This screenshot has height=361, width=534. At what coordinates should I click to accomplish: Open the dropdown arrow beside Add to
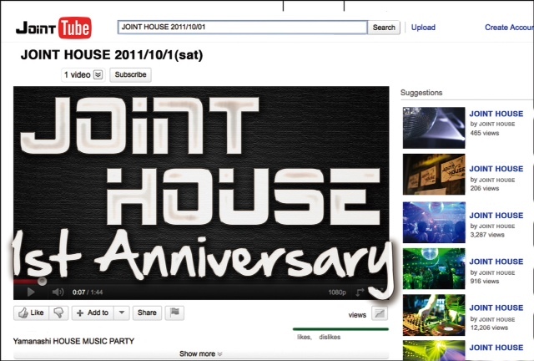point(121,313)
